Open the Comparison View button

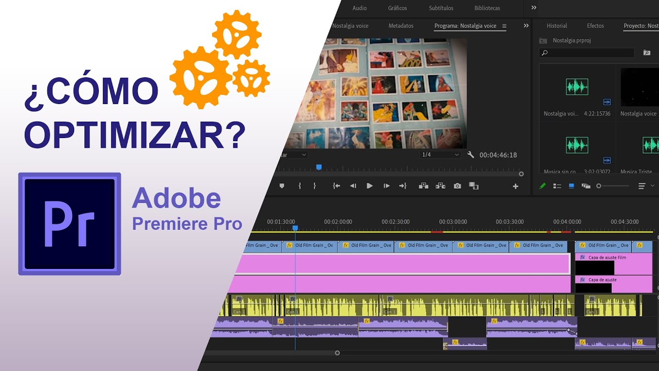[474, 186]
